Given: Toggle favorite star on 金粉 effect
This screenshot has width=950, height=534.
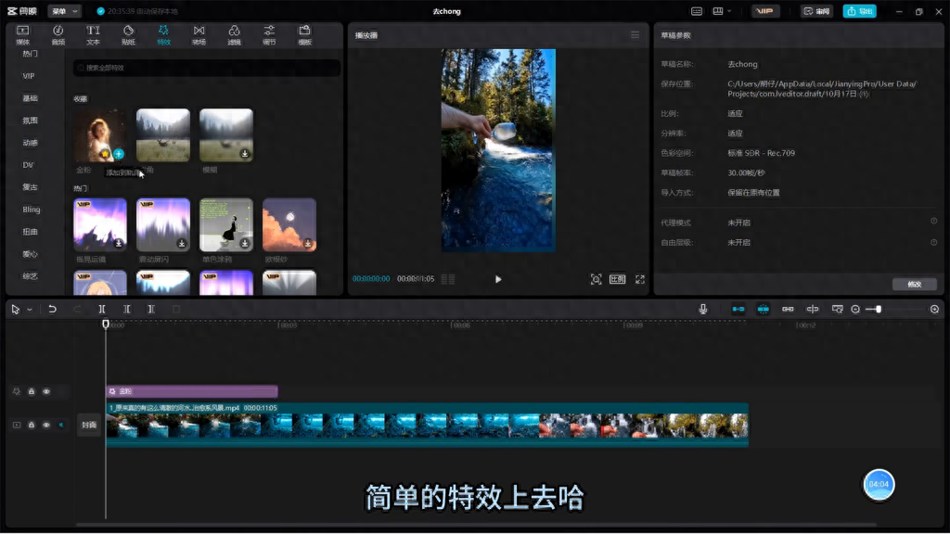Looking at the screenshot, I should coord(106,154).
